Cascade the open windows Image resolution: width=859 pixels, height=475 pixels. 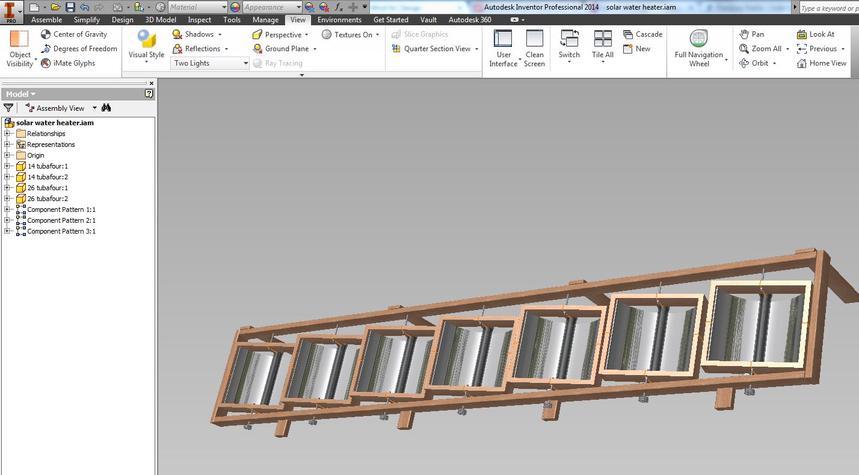point(643,34)
